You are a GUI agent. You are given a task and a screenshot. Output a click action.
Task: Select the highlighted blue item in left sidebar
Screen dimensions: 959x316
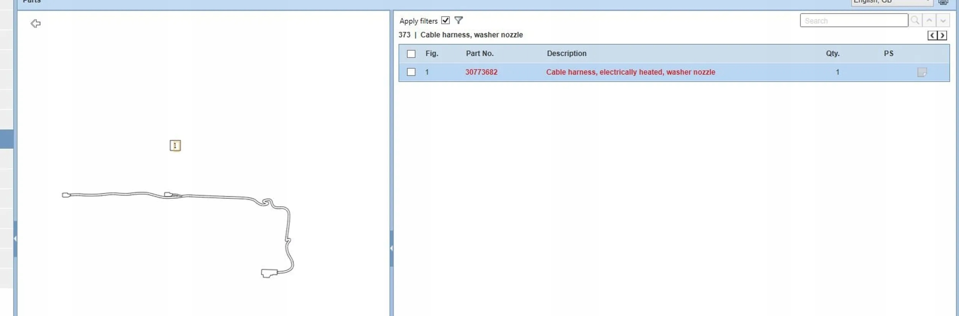(x=7, y=139)
